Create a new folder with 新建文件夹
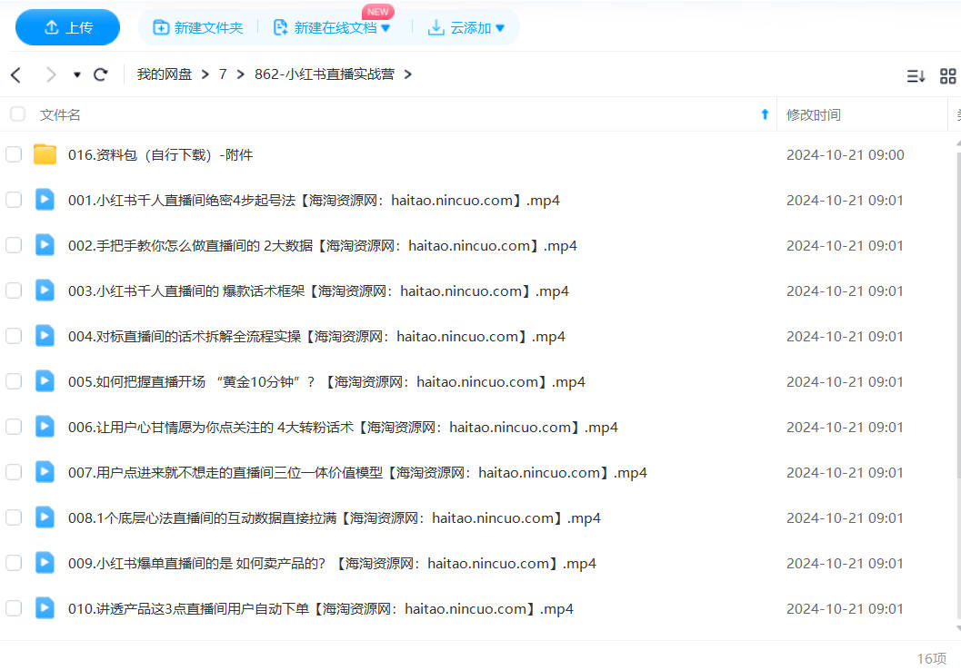961x670 pixels. pyautogui.click(x=198, y=27)
